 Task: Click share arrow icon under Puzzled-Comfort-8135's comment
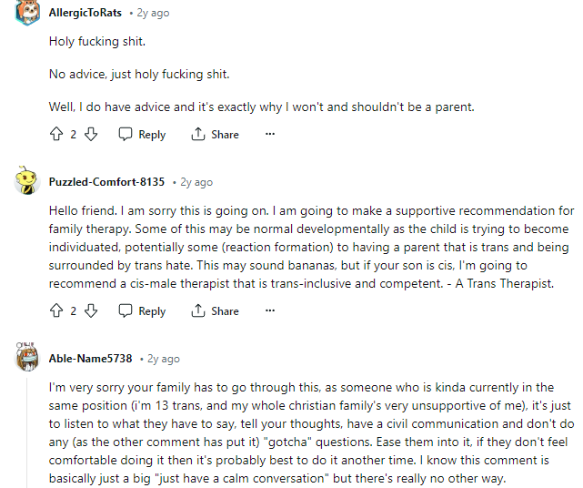[x=197, y=310]
